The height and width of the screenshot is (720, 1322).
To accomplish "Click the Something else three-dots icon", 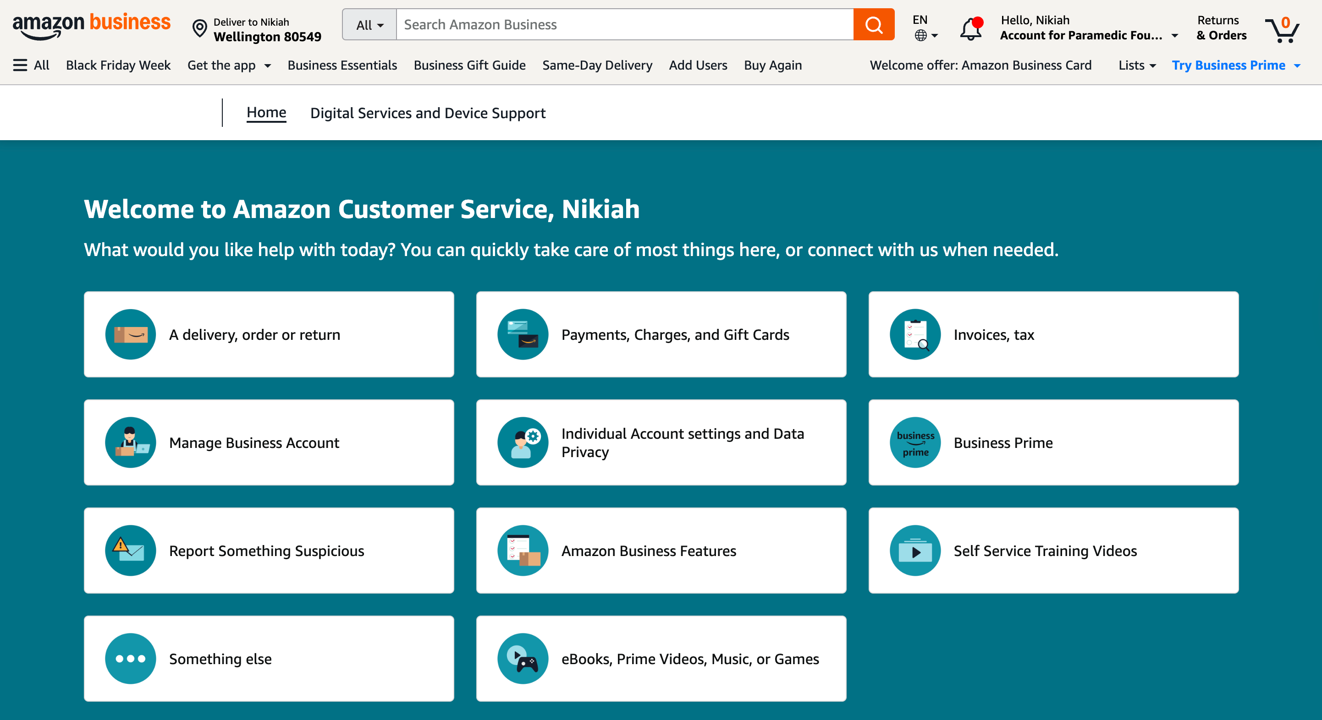I will pos(130,659).
